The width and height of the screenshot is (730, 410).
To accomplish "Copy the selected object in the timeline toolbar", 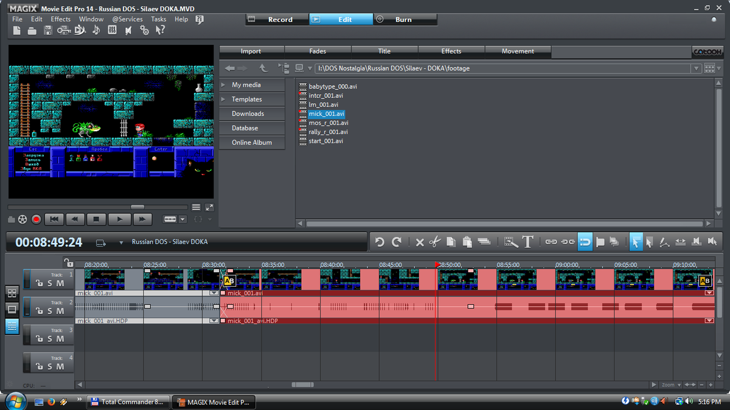I will click(451, 242).
